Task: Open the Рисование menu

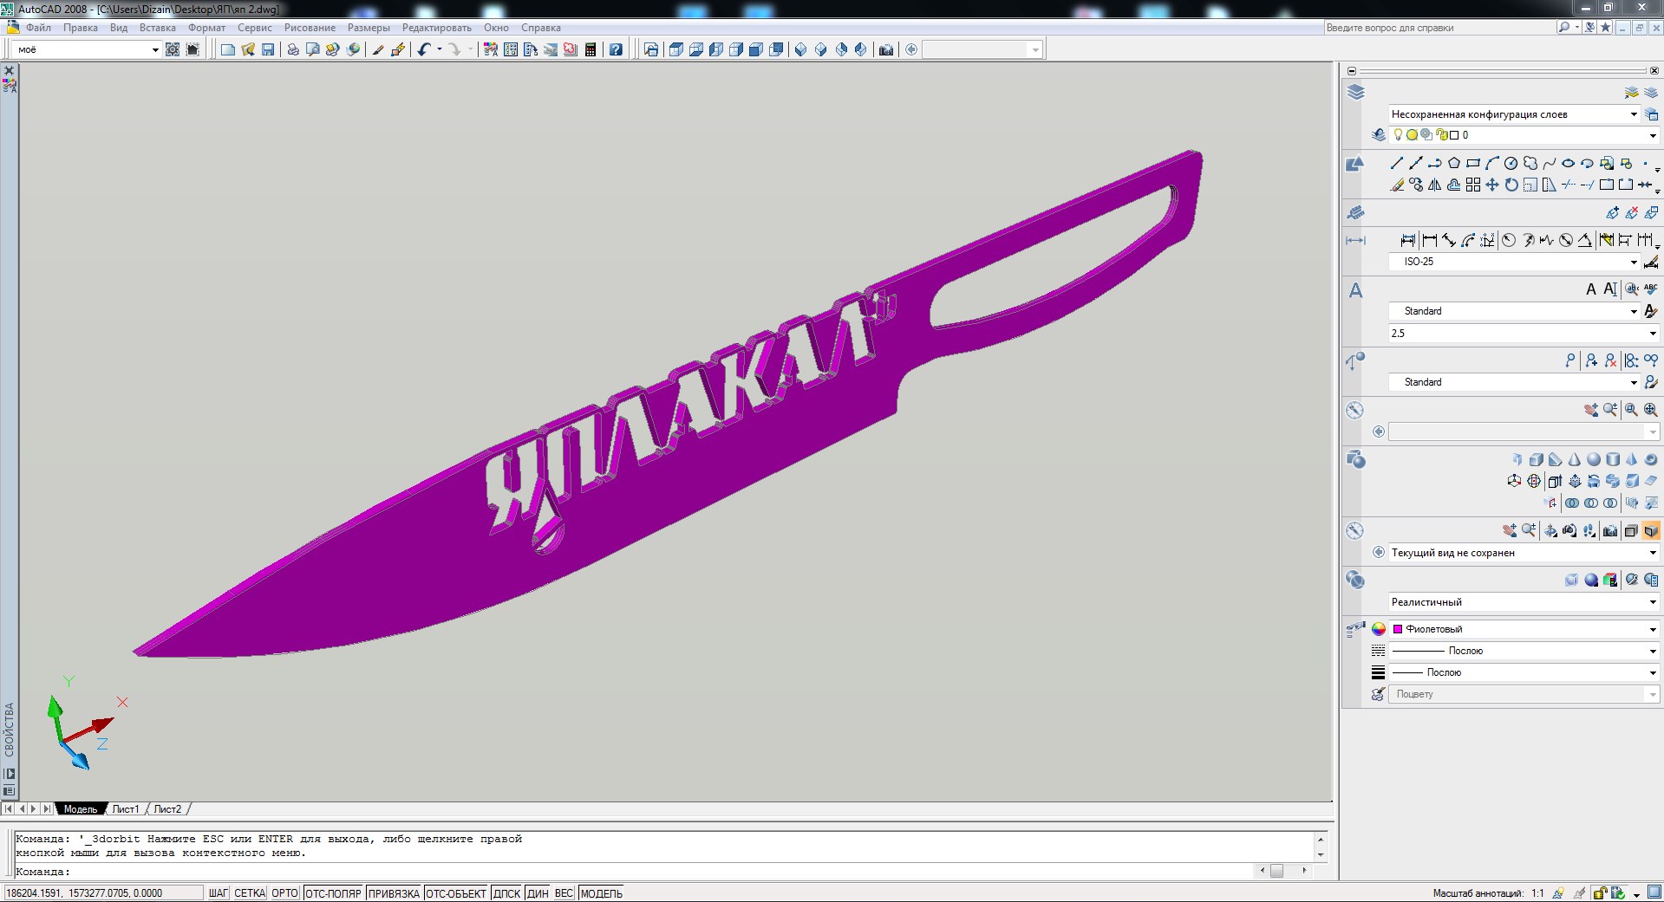Action: tap(310, 28)
